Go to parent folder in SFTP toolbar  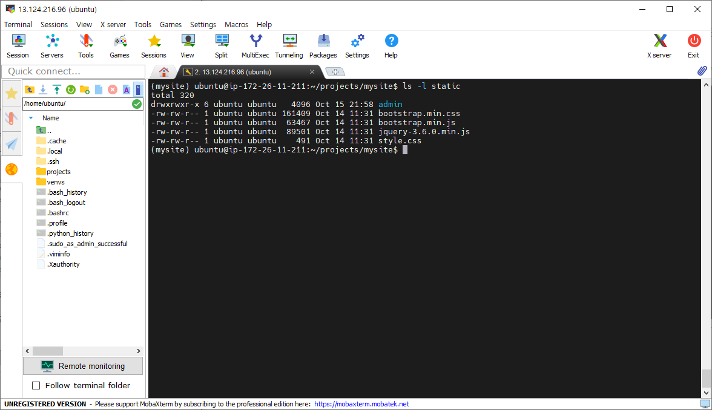pos(30,89)
